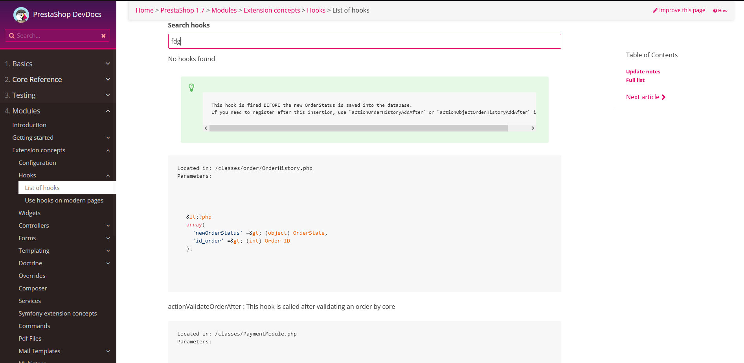The image size is (744, 363).
Task: Expand the Getting started submenu
Action: pos(108,138)
